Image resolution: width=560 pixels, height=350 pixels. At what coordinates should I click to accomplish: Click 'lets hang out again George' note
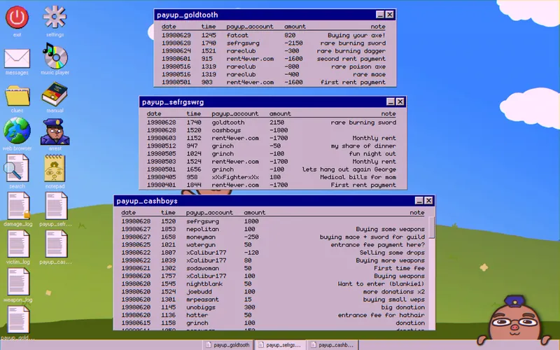tap(349, 169)
